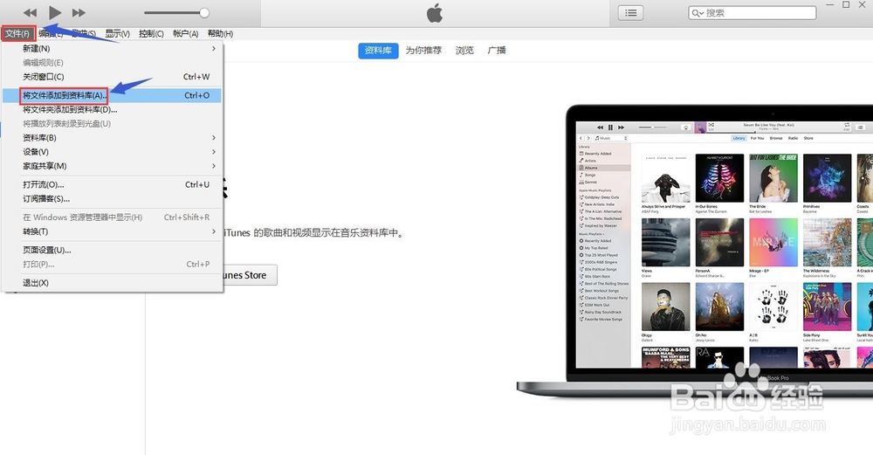Choose 将文件夹添加到资料库(D)... entry
This screenshot has height=455, width=873.
(x=112, y=110)
